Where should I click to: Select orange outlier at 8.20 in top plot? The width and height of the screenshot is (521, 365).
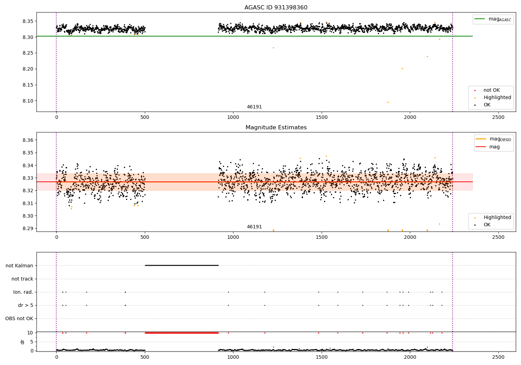coord(402,68)
